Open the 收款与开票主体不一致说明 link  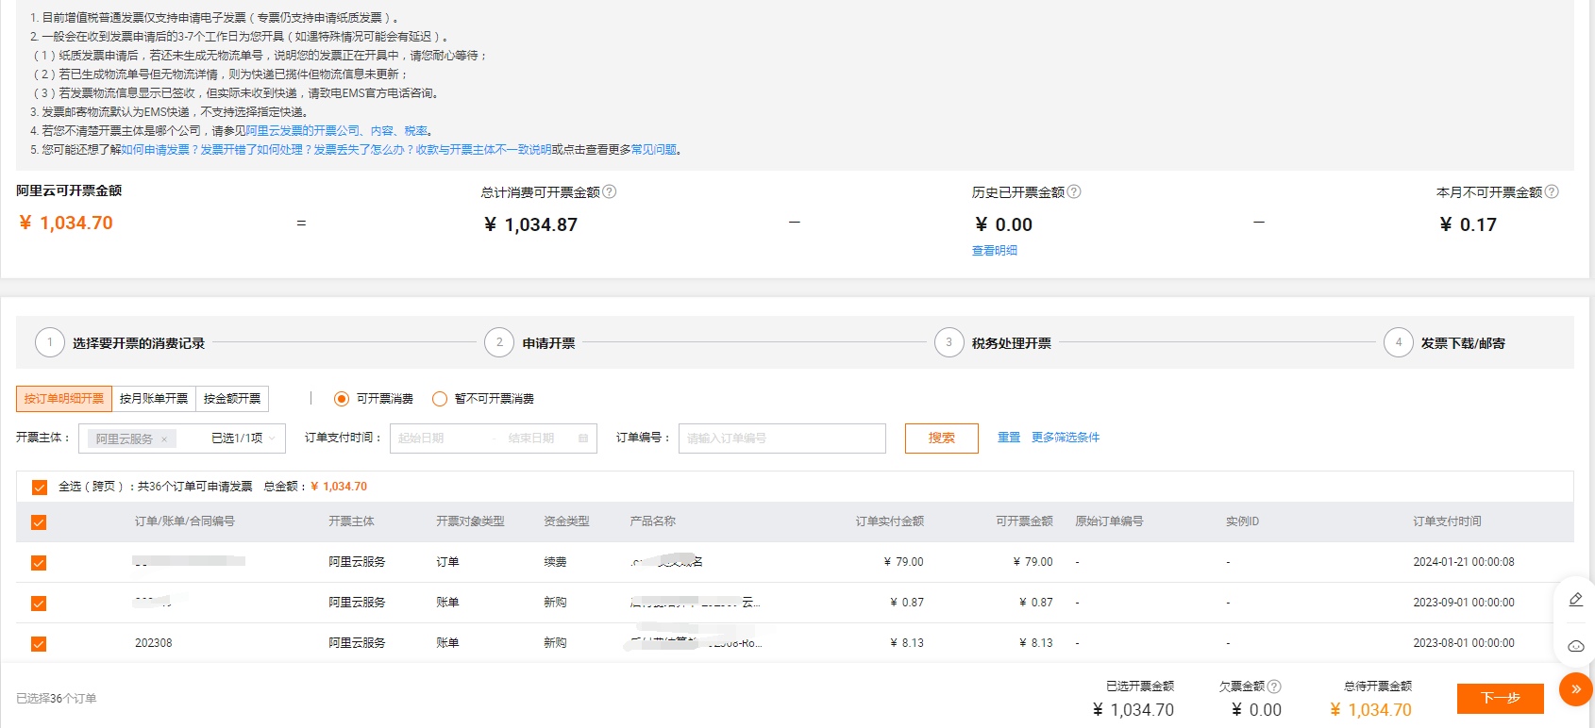[483, 150]
